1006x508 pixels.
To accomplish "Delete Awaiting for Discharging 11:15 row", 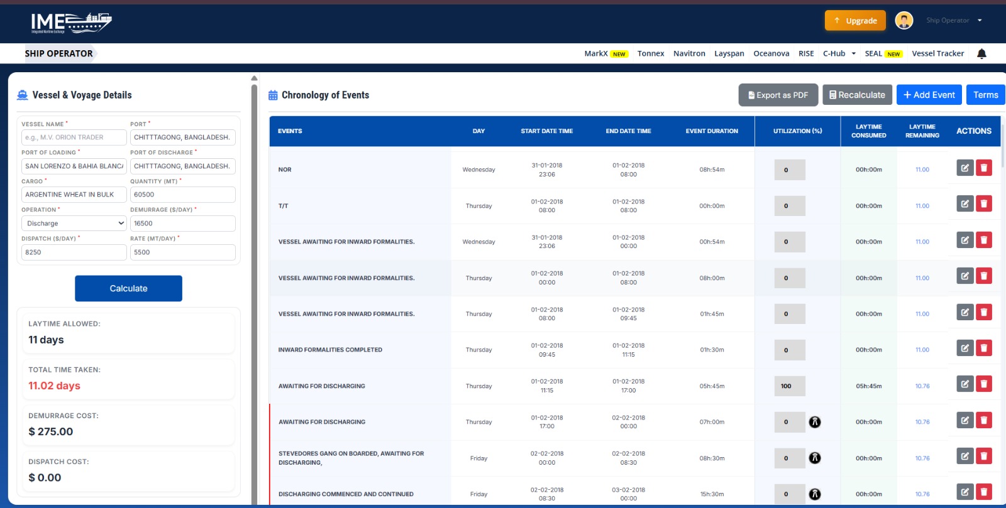I will (x=984, y=384).
